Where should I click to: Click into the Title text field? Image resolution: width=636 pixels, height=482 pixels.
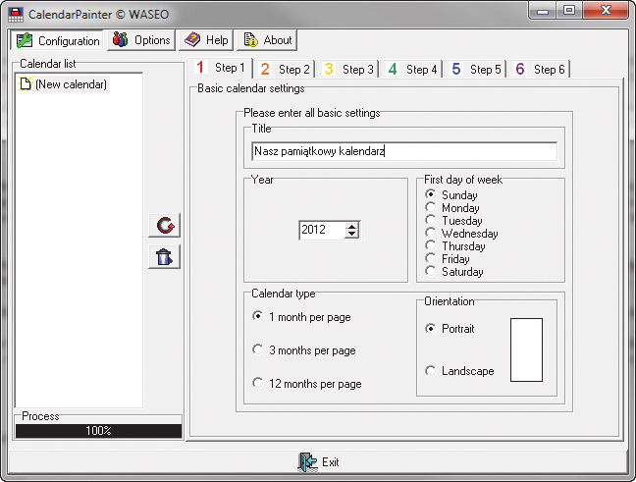(403, 151)
